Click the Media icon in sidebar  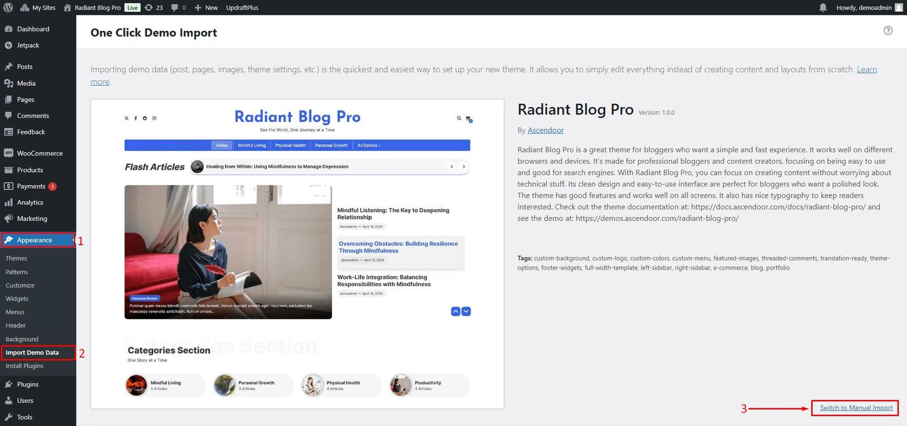(x=9, y=83)
